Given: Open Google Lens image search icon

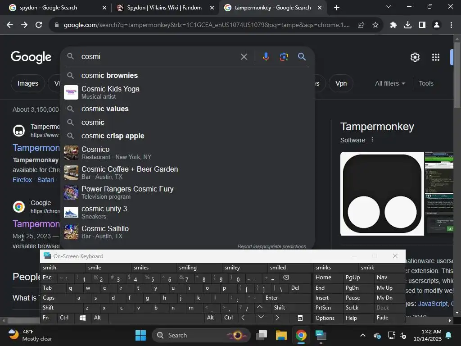Looking at the screenshot, I should pyautogui.click(x=284, y=57).
